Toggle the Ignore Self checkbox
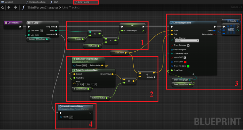The height and width of the screenshot is (130, 243). (185, 58)
